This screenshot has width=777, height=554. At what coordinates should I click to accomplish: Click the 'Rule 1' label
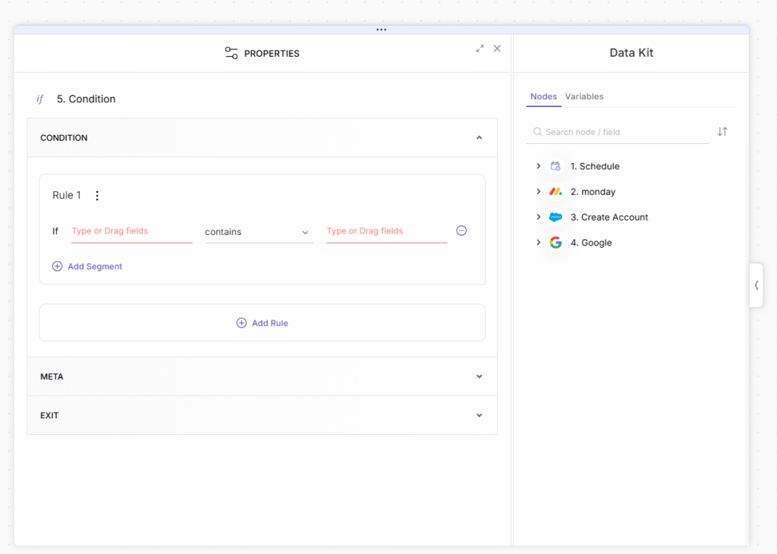tap(67, 195)
